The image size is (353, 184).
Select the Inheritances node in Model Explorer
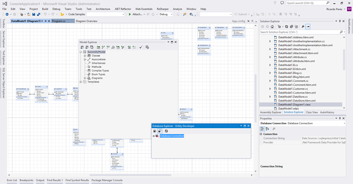(98, 63)
